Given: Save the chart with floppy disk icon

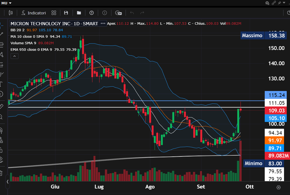Looking at the screenshot, I should pos(66,13).
